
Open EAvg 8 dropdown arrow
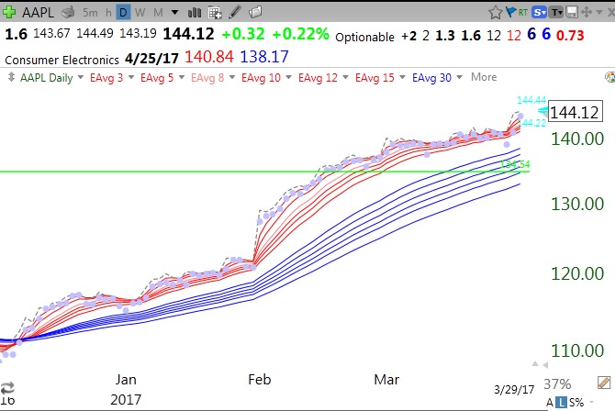pyautogui.click(x=232, y=77)
